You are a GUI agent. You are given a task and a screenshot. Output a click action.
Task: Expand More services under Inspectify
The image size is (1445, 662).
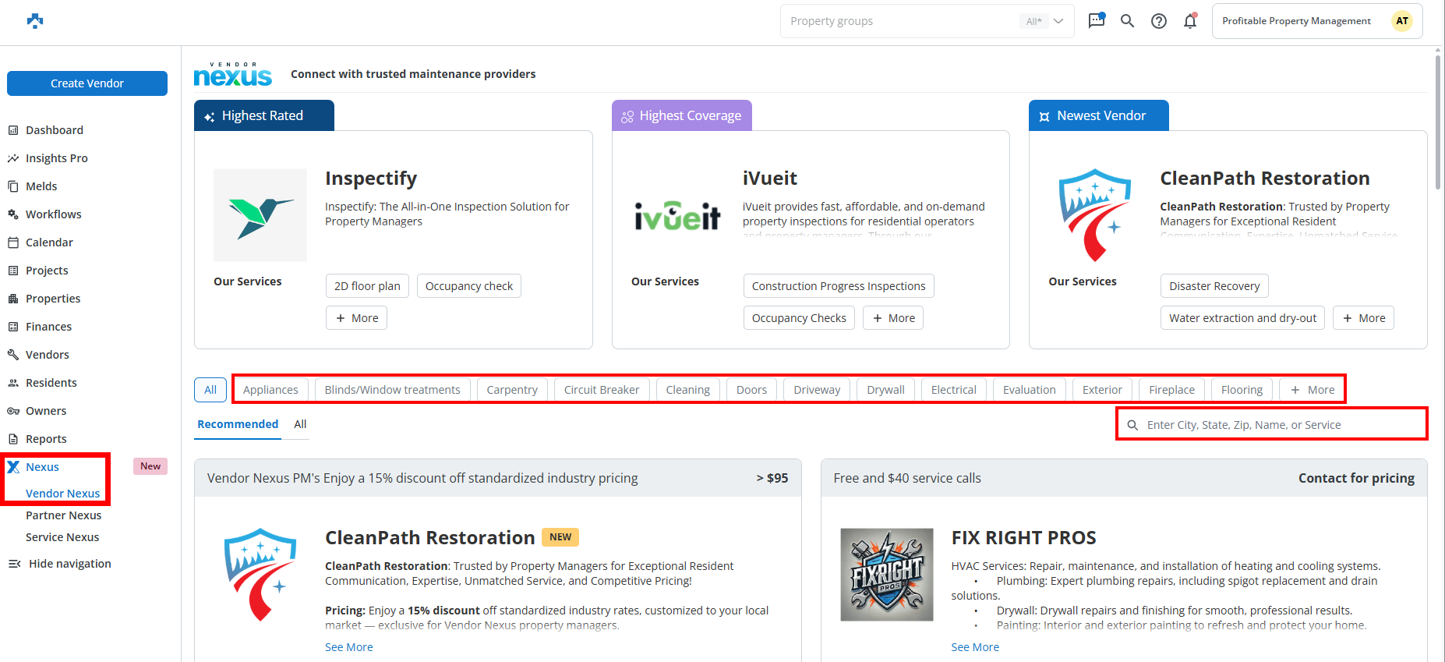(x=356, y=318)
